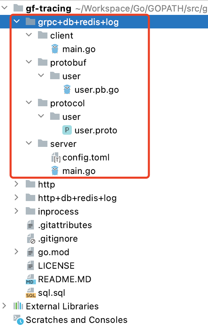The height and width of the screenshot is (331, 208).
Task: Collapse the client folder chevron
Action: tap(29, 36)
